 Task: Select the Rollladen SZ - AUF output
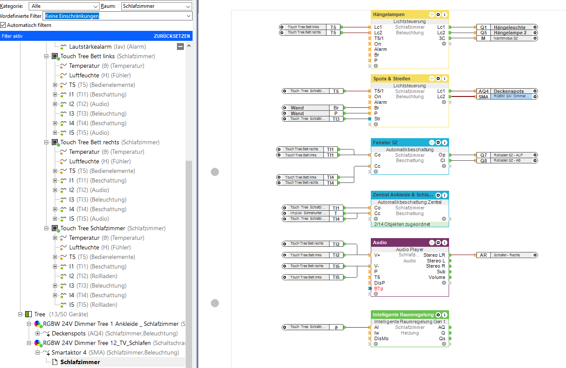click(507, 155)
